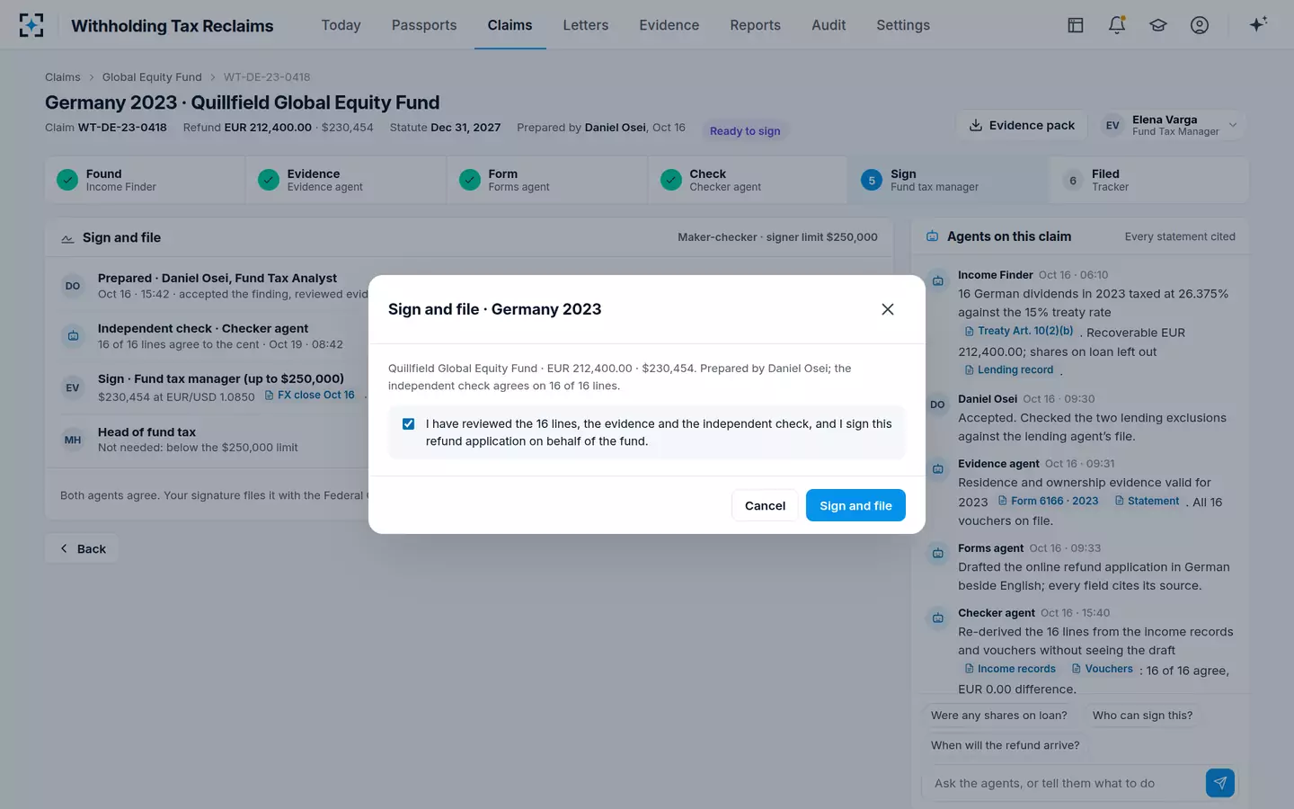This screenshot has width=1294, height=809.
Task: Open the AI sparkle assistant icon
Action: tap(1258, 24)
